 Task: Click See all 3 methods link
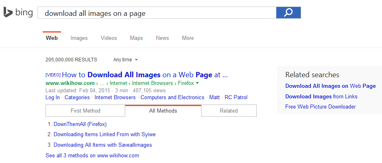coord(92,155)
